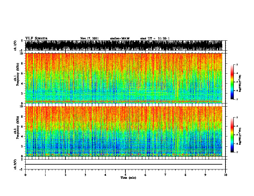Click the "station=MAM" header label

point(120,38)
